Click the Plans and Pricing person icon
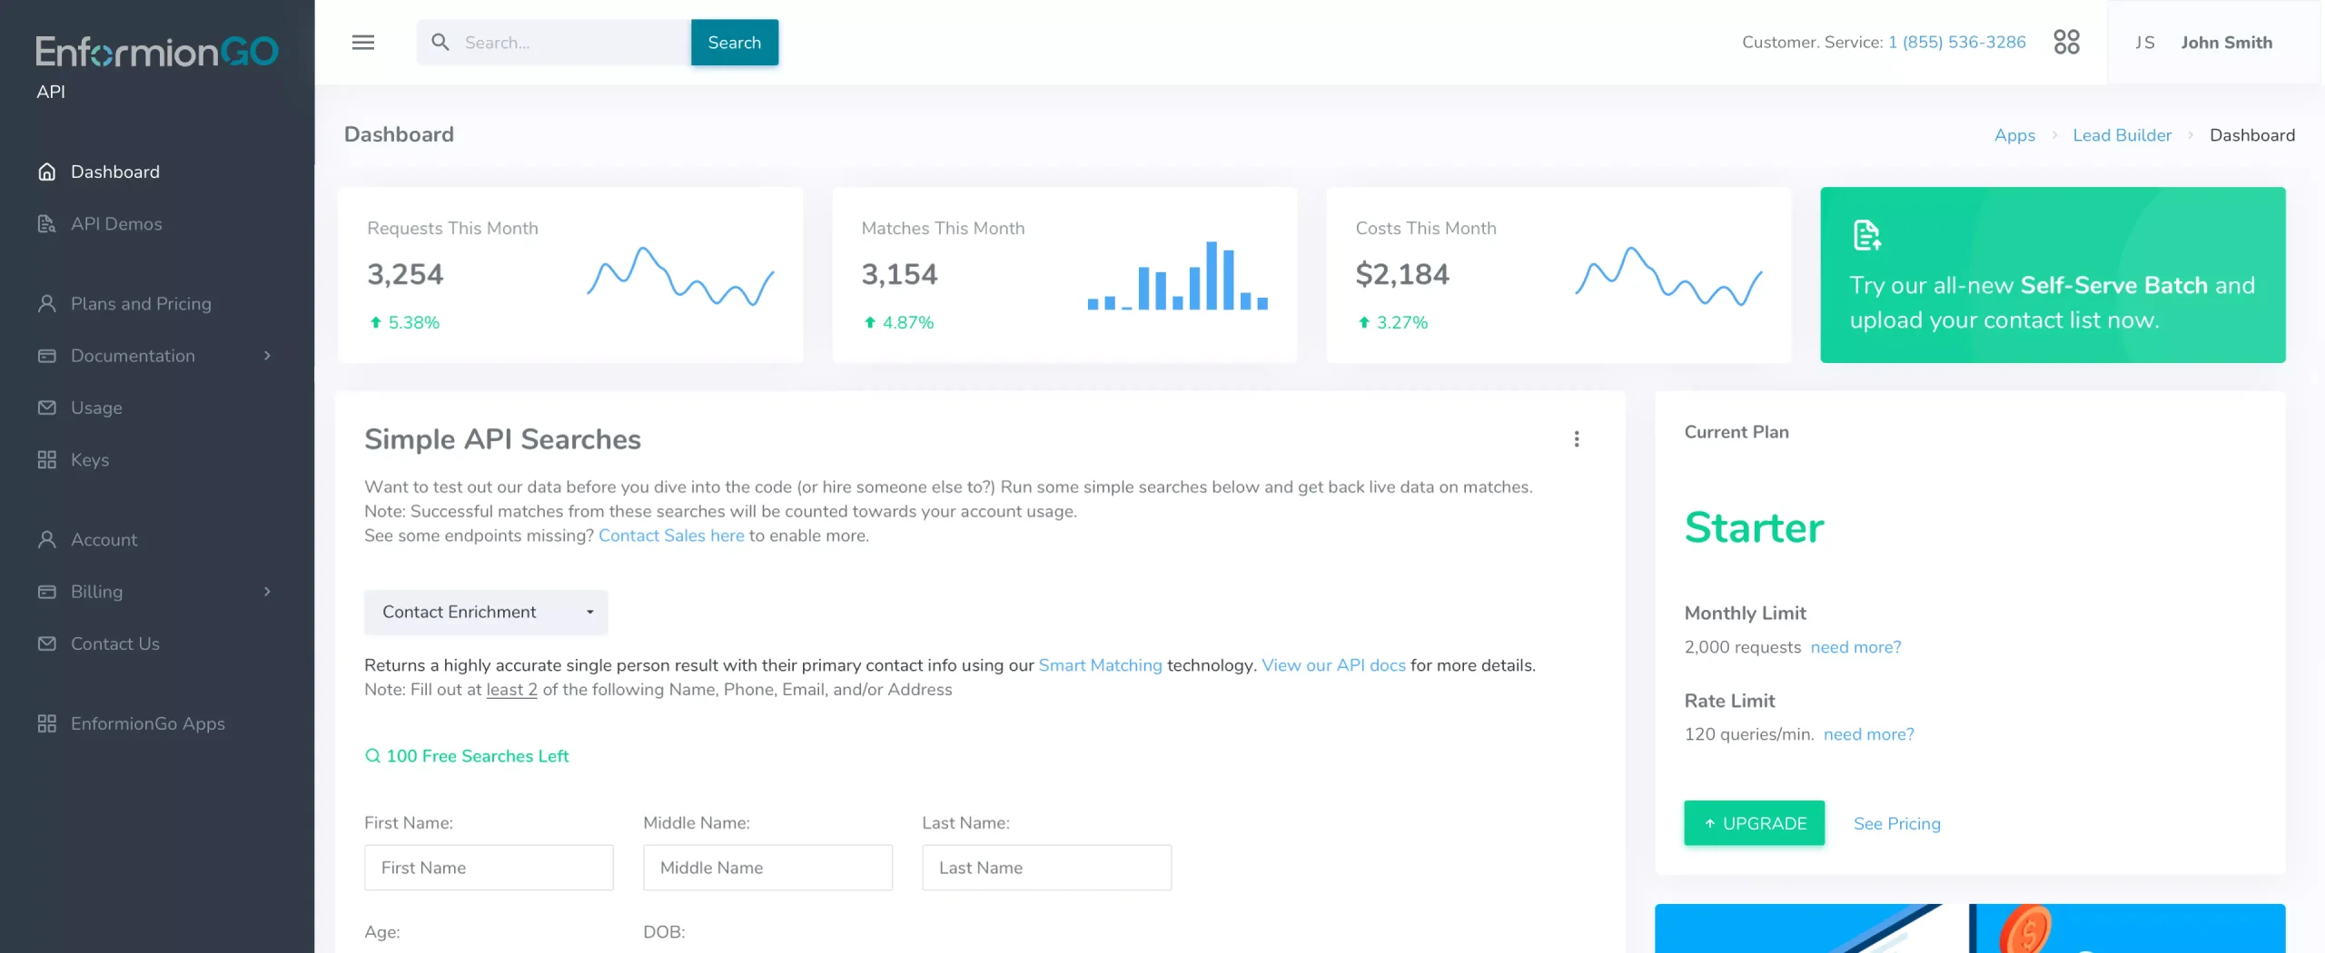The height and width of the screenshot is (953, 2325). pos(47,303)
